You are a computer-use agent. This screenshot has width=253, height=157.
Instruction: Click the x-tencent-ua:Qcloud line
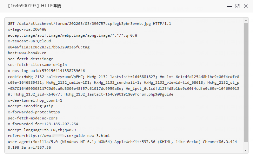click(x=30, y=41)
